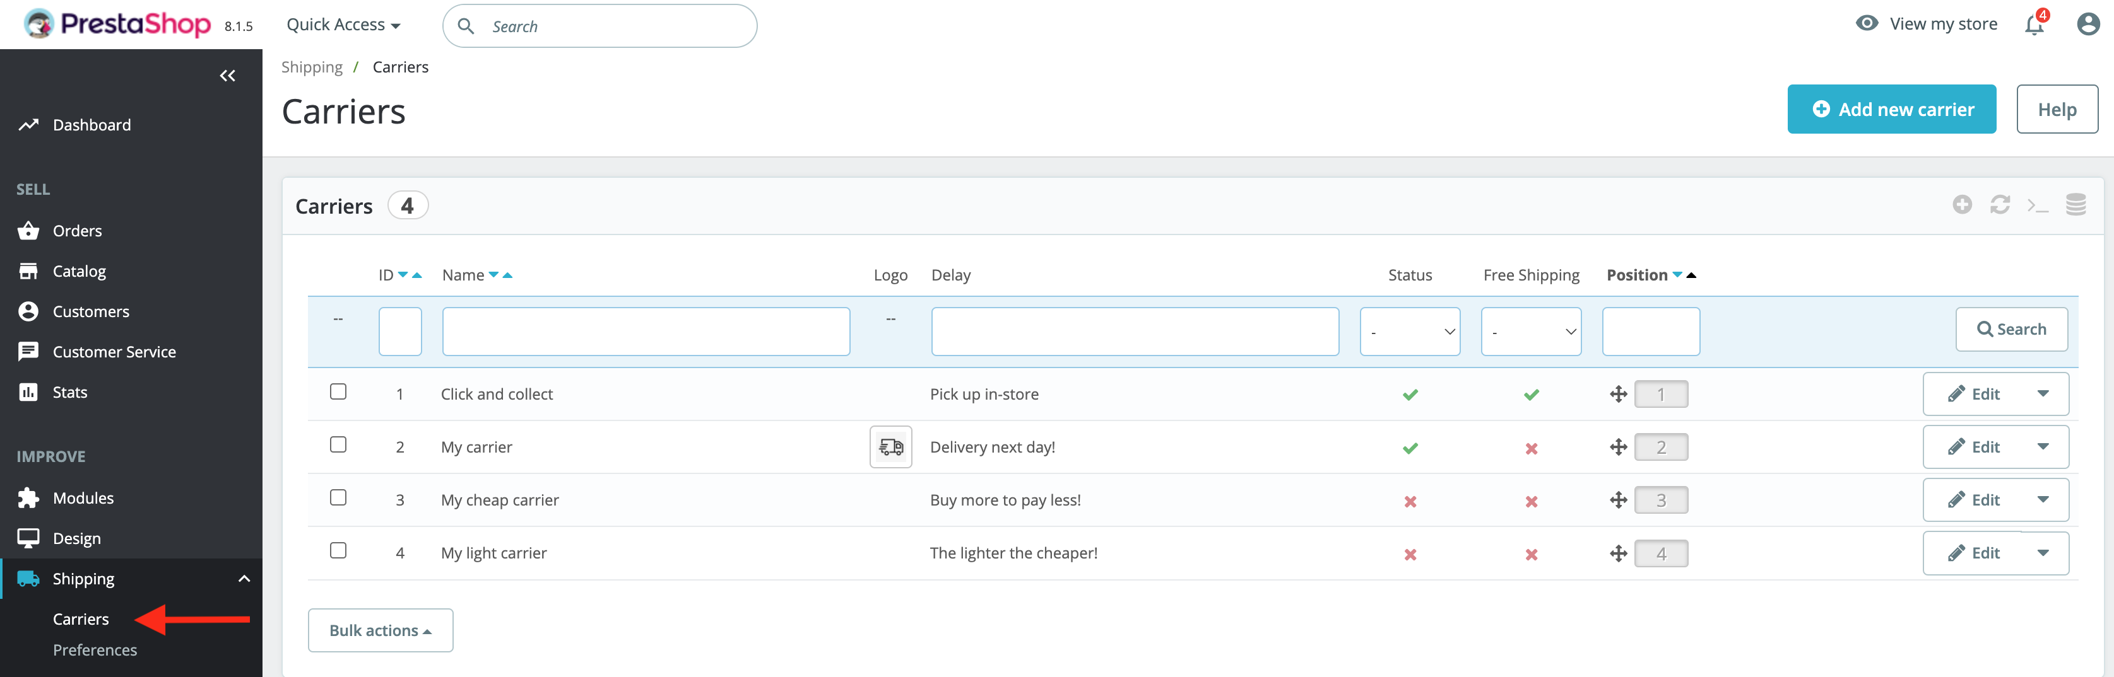Toggle status checkmark for Click and collect

tap(1410, 395)
